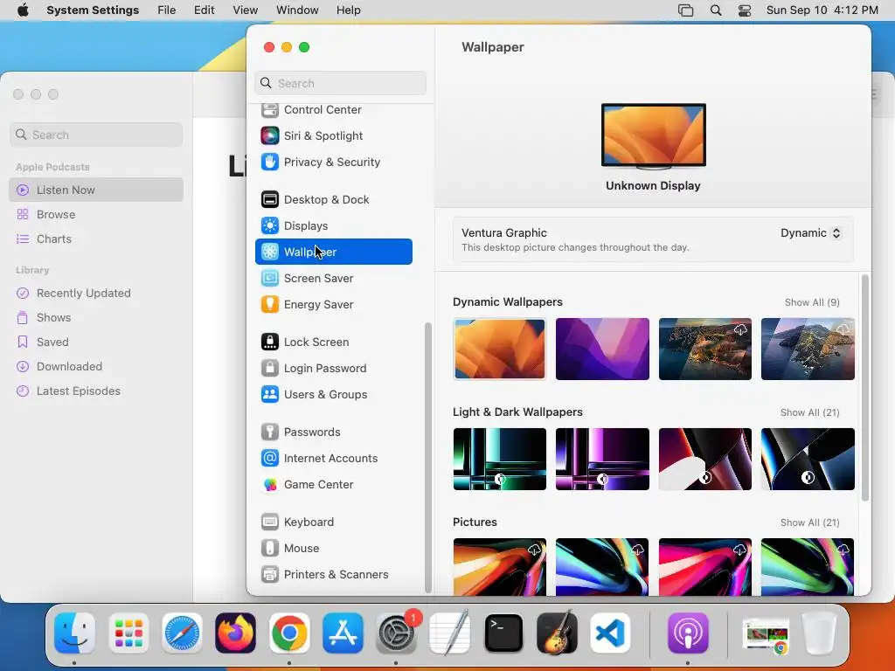
Task: Launch Safari from the Dock
Action: (x=182, y=633)
